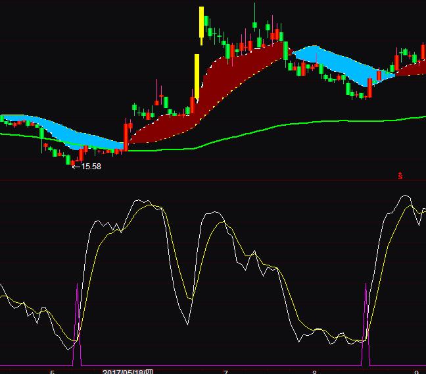The image size is (426, 374).
Task: Click the white oscillator peak at far right
Action: point(406,196)
